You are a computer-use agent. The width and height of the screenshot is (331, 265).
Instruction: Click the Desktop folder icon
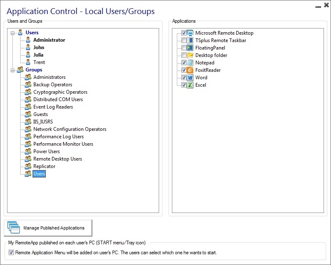pyautogui.click(x=190, y=55)
